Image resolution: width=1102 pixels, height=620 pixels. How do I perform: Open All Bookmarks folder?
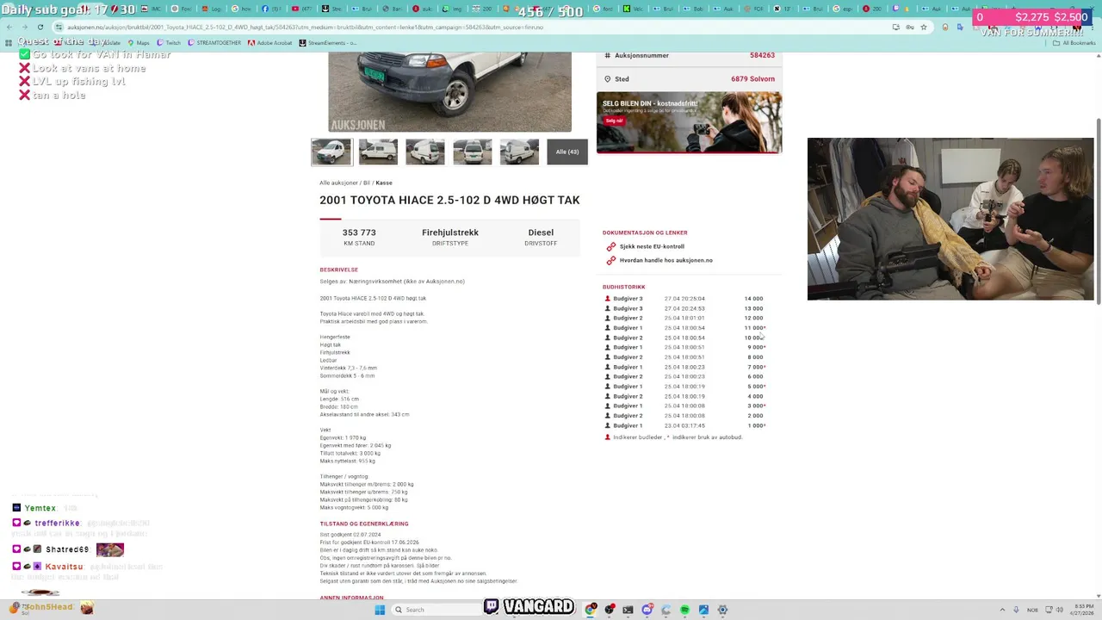point(1074,42)
